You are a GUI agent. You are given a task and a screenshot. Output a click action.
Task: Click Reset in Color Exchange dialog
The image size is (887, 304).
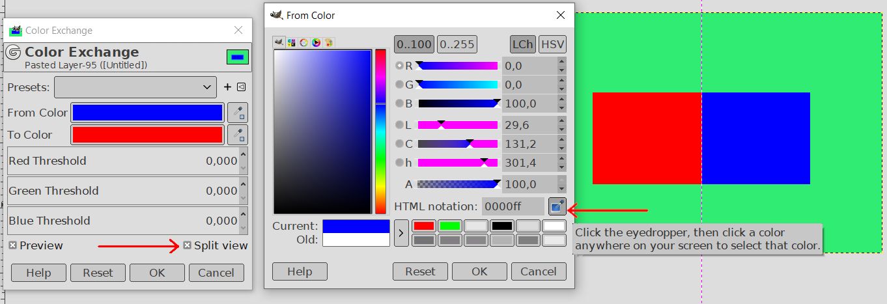pos(98,273)
